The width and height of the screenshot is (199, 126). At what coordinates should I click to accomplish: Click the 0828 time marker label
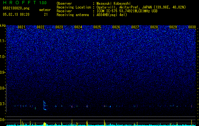click(154, 27)
